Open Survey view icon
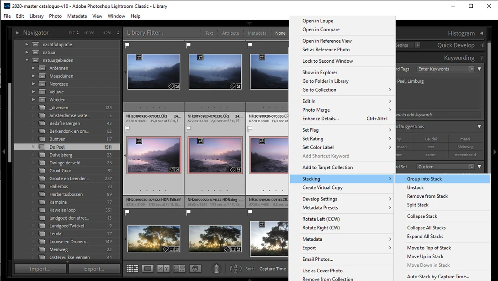 click(179, 269)
